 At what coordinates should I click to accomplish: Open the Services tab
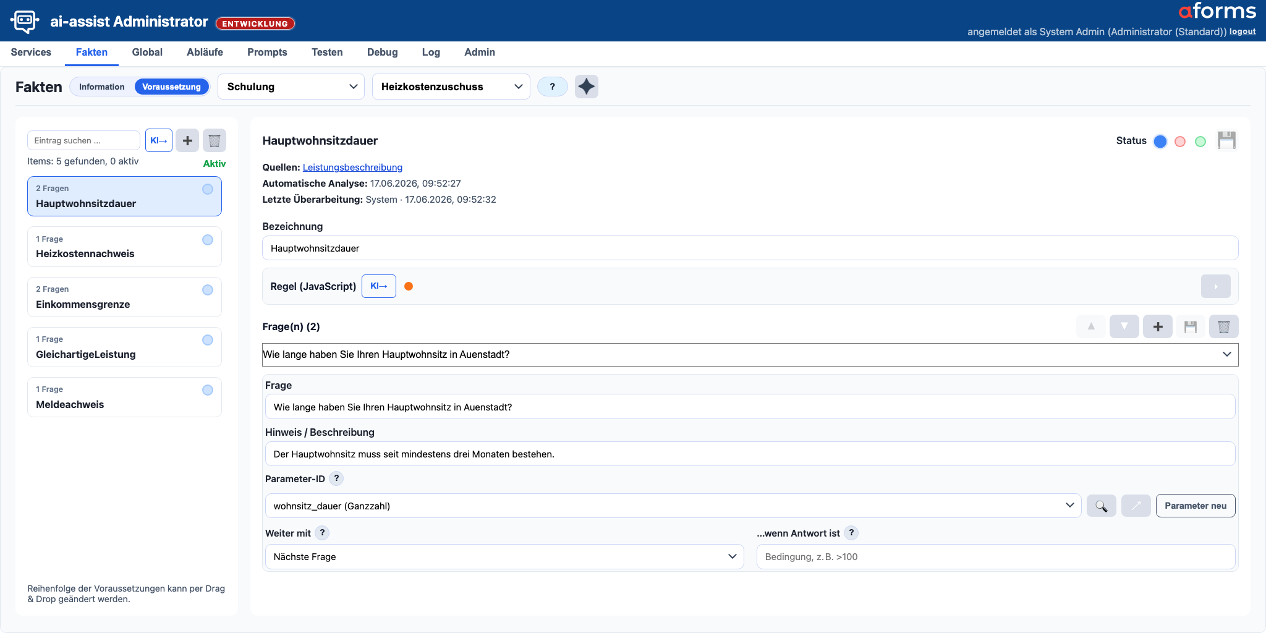(31, 53)
